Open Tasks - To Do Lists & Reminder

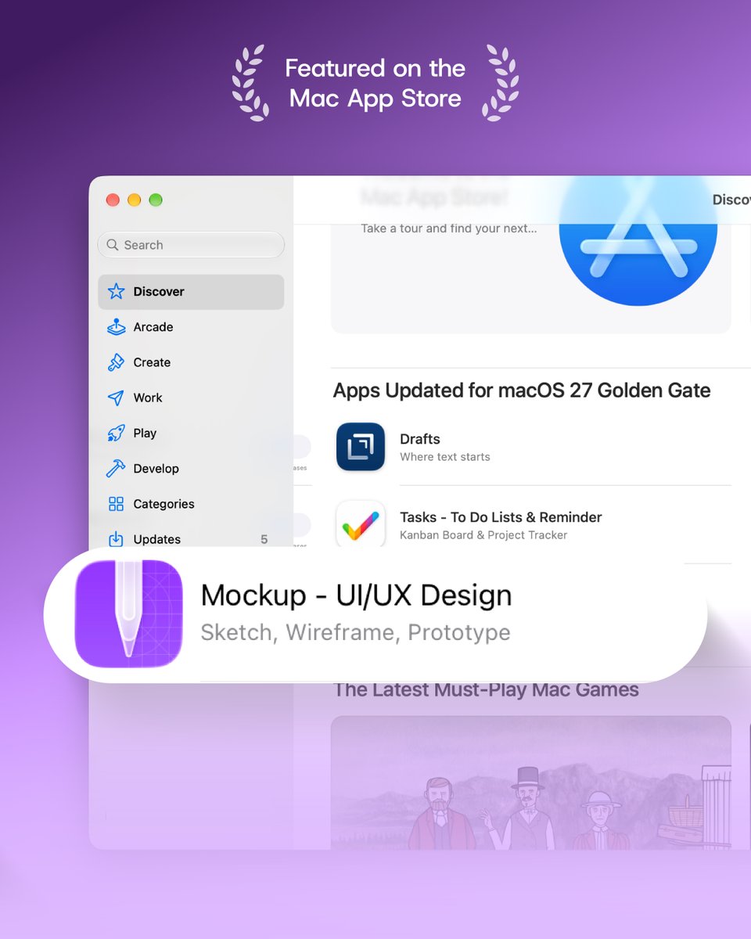tap(501, 517)
